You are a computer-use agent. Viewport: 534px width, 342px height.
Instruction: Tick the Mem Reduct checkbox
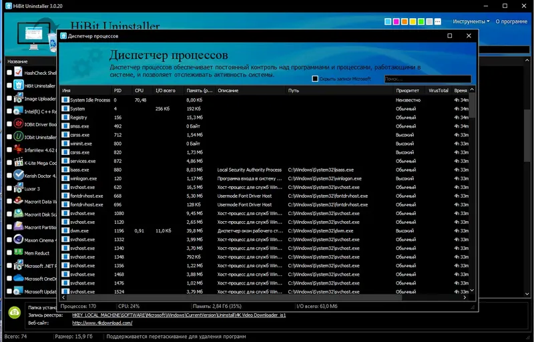click(x=9, y=252)
